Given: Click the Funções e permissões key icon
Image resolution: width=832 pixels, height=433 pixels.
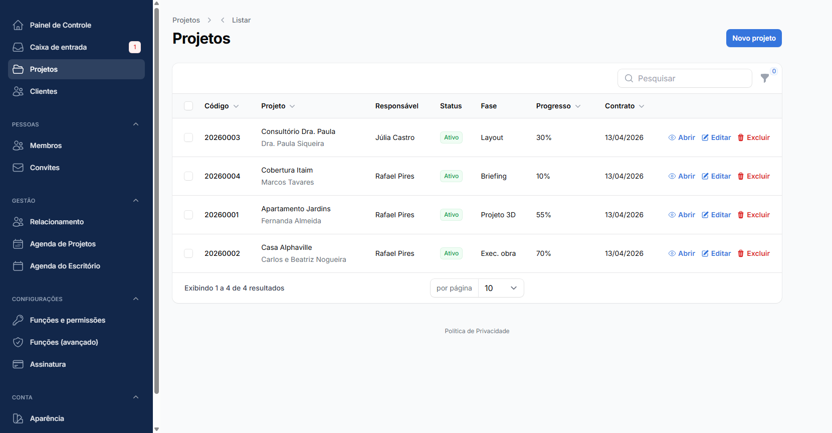Looking at the screenshot, I should pyautogui.click(x=18, y=320).
